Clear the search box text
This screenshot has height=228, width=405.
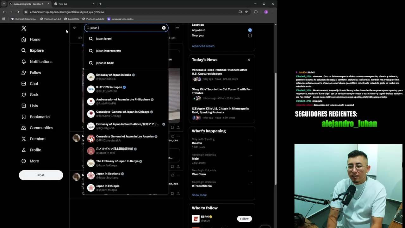[164, 28]
